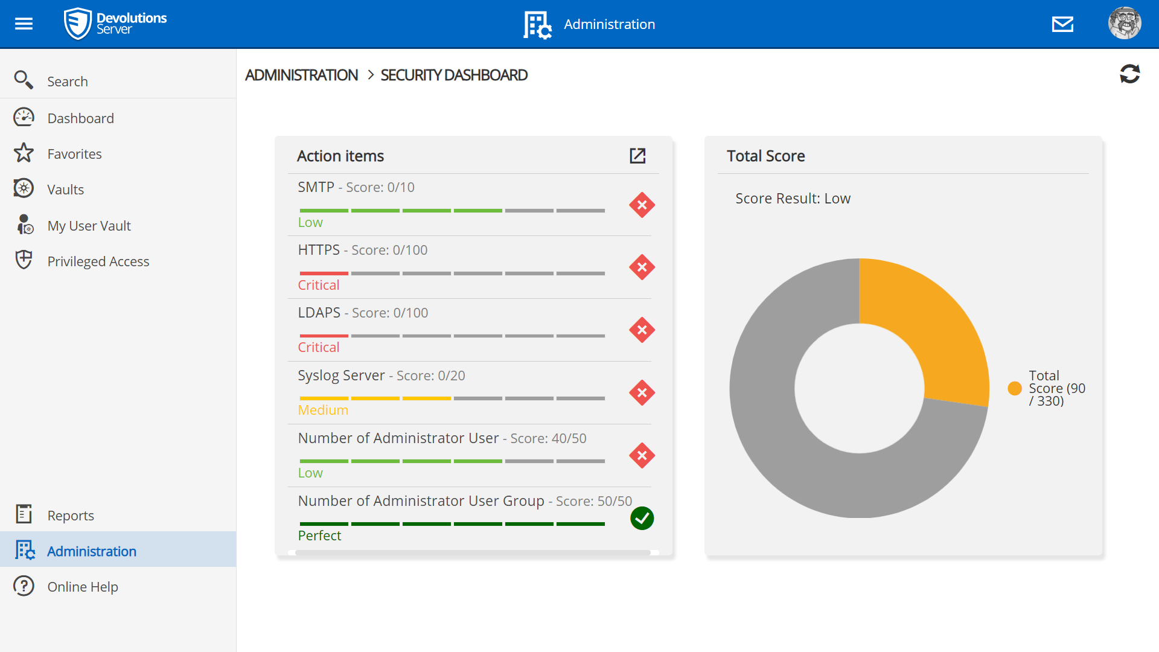The width and height of the screenshot is (1159, 652).
Task: Click the red X status for HTTPS
Action: (642, 267)
